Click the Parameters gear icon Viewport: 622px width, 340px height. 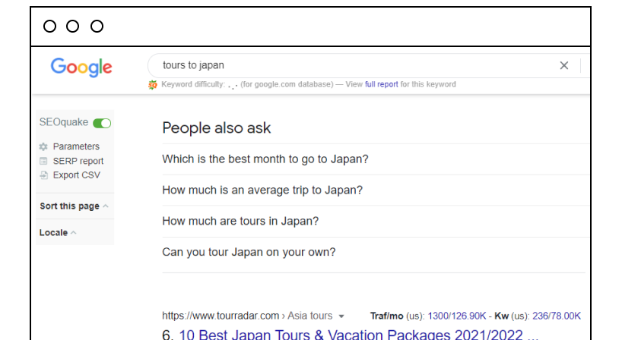point(43,146)
